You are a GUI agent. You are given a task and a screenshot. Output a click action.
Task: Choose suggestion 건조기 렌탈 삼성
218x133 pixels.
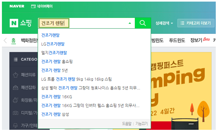coord(55,114)
